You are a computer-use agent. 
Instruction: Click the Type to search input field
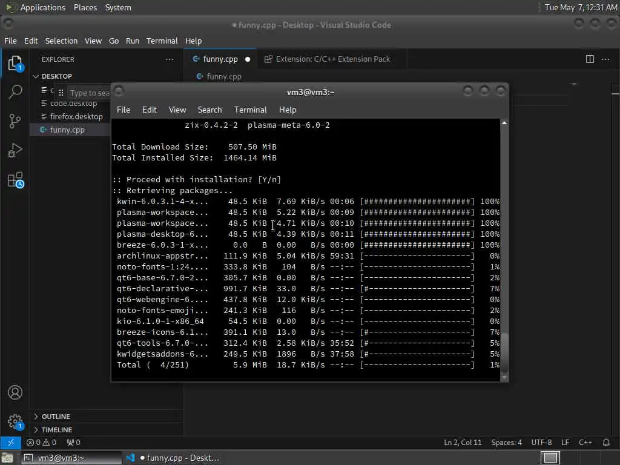tap(90, 93)
